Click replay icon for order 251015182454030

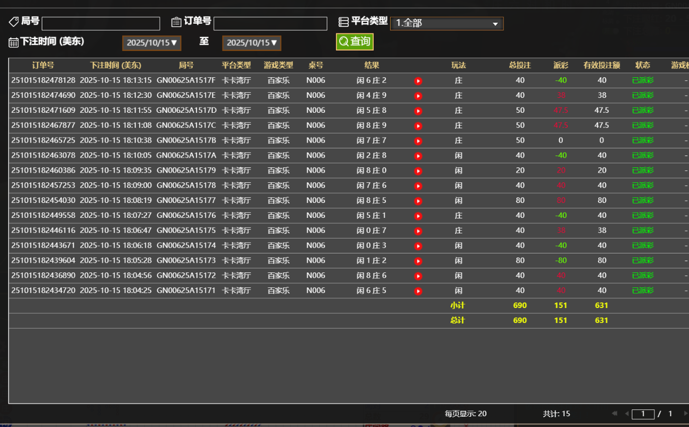[418, 200]
